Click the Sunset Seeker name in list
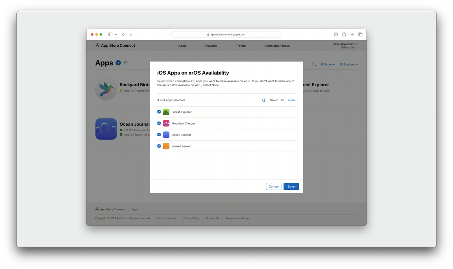Image resolution: width=453 pixels, height=269 pixels. pyautogui.click(x=181, y=146)
